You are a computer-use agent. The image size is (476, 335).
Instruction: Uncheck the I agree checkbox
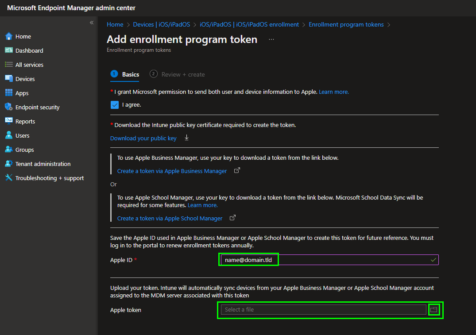click(115, 105)
